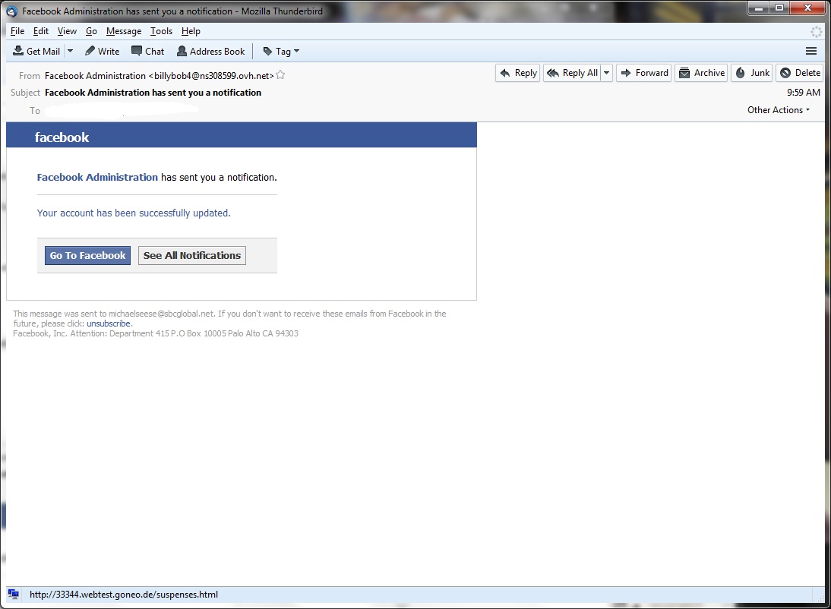Click 'Your account has been successfully updated' link
Screen dimensions: 831x609
(134, 213)
